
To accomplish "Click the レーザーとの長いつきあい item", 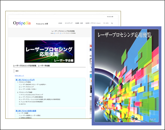I will pyautogui.click(x=28, y=89).
